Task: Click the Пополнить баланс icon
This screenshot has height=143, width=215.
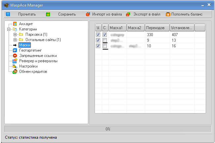Action: tap(168, 14)
